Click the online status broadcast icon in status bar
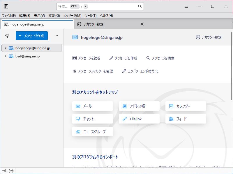233x174 pixels. pyautogui.click(x=11, y=171)
